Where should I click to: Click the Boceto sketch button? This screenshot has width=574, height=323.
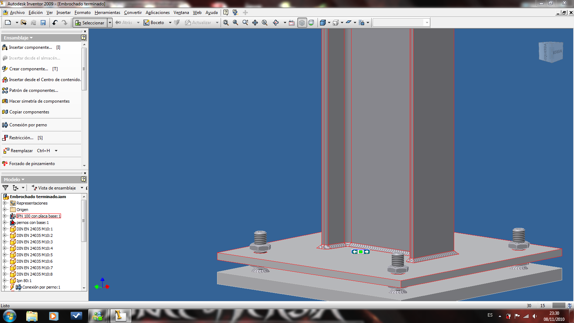pos(154,23)
